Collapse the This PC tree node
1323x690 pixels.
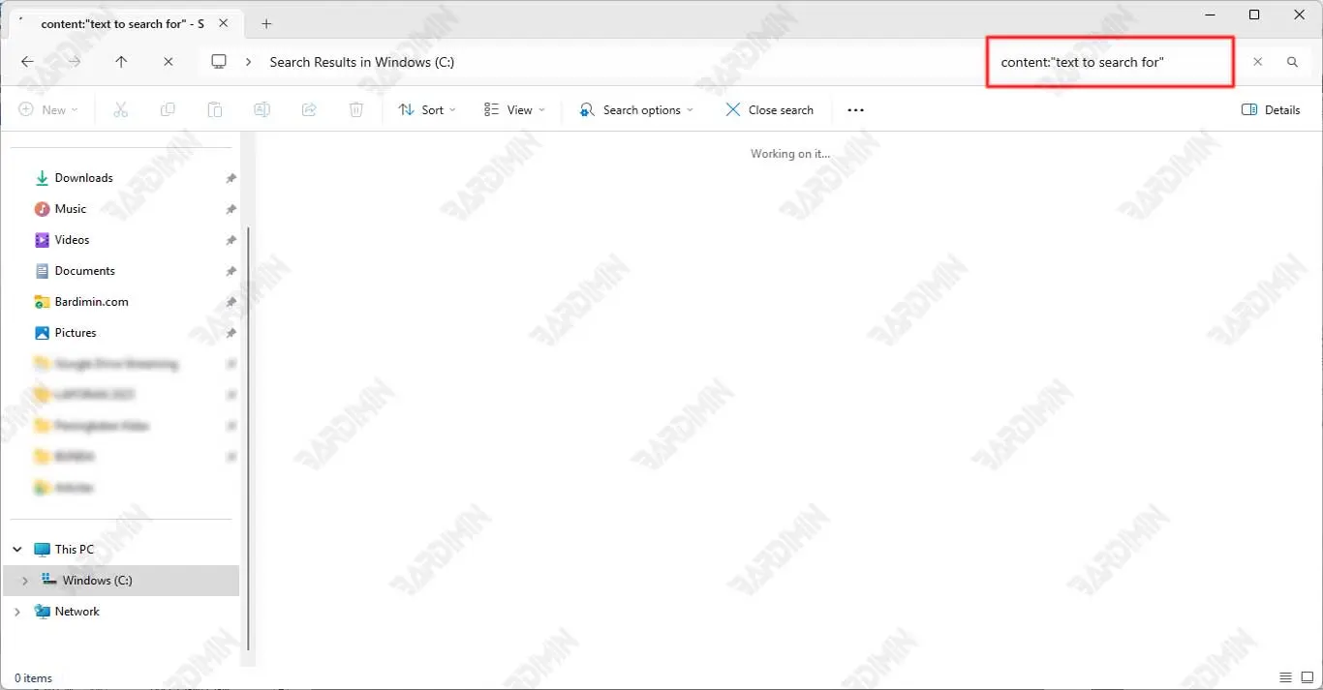(x=17, y=550)
